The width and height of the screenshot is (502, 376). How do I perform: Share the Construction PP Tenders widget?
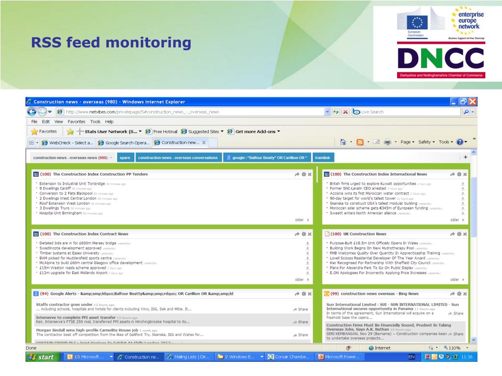click(297, 174)
